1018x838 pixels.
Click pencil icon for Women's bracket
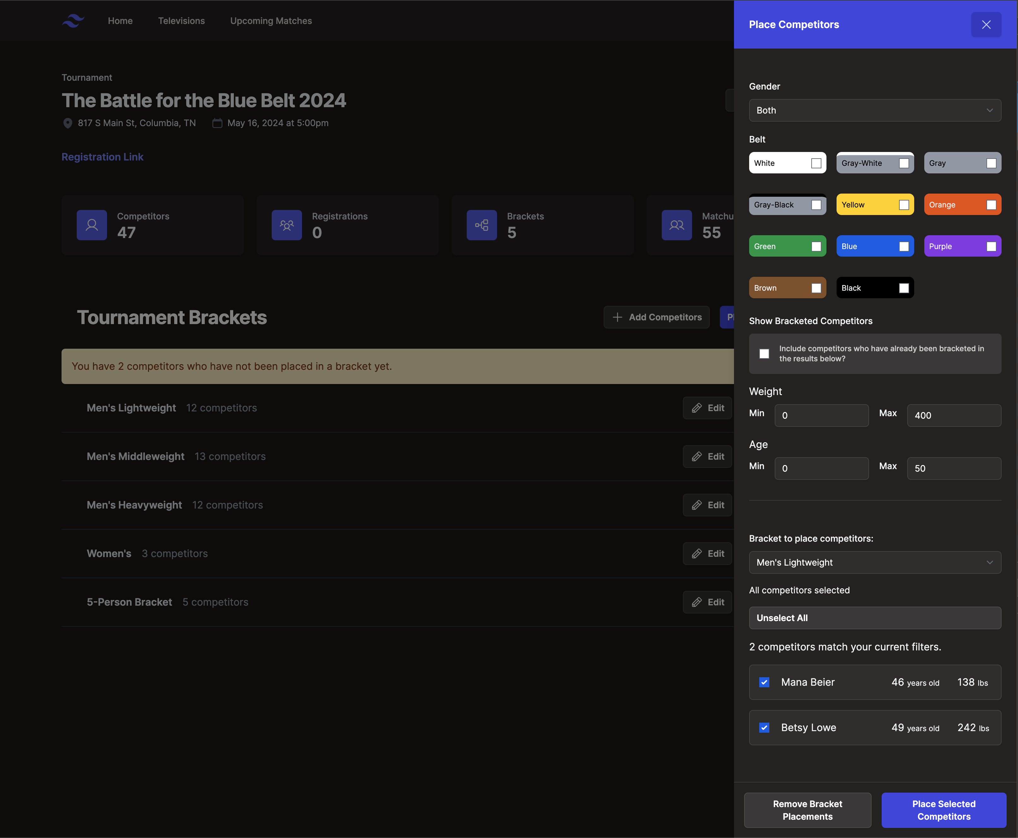click(697, 554)
